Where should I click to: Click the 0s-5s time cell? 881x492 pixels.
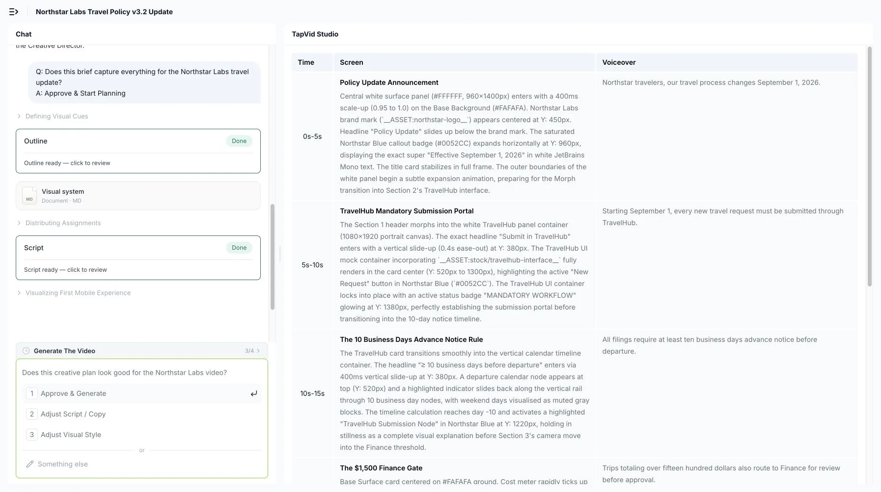(312, 136)
